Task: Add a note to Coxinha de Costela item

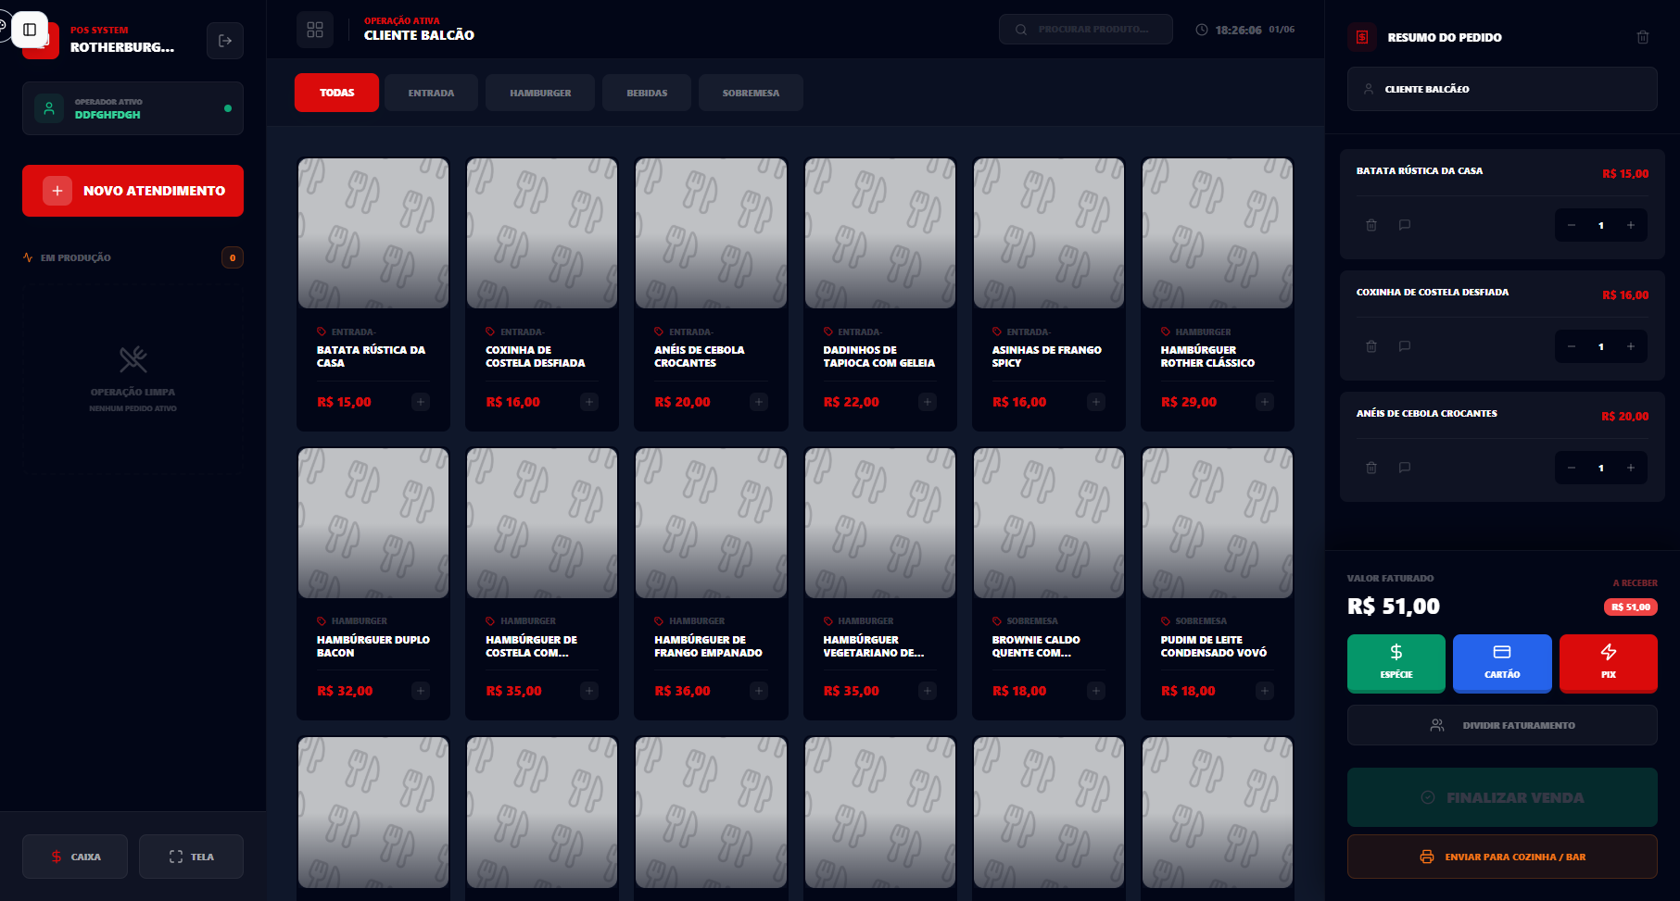Action: (1405, 346)
